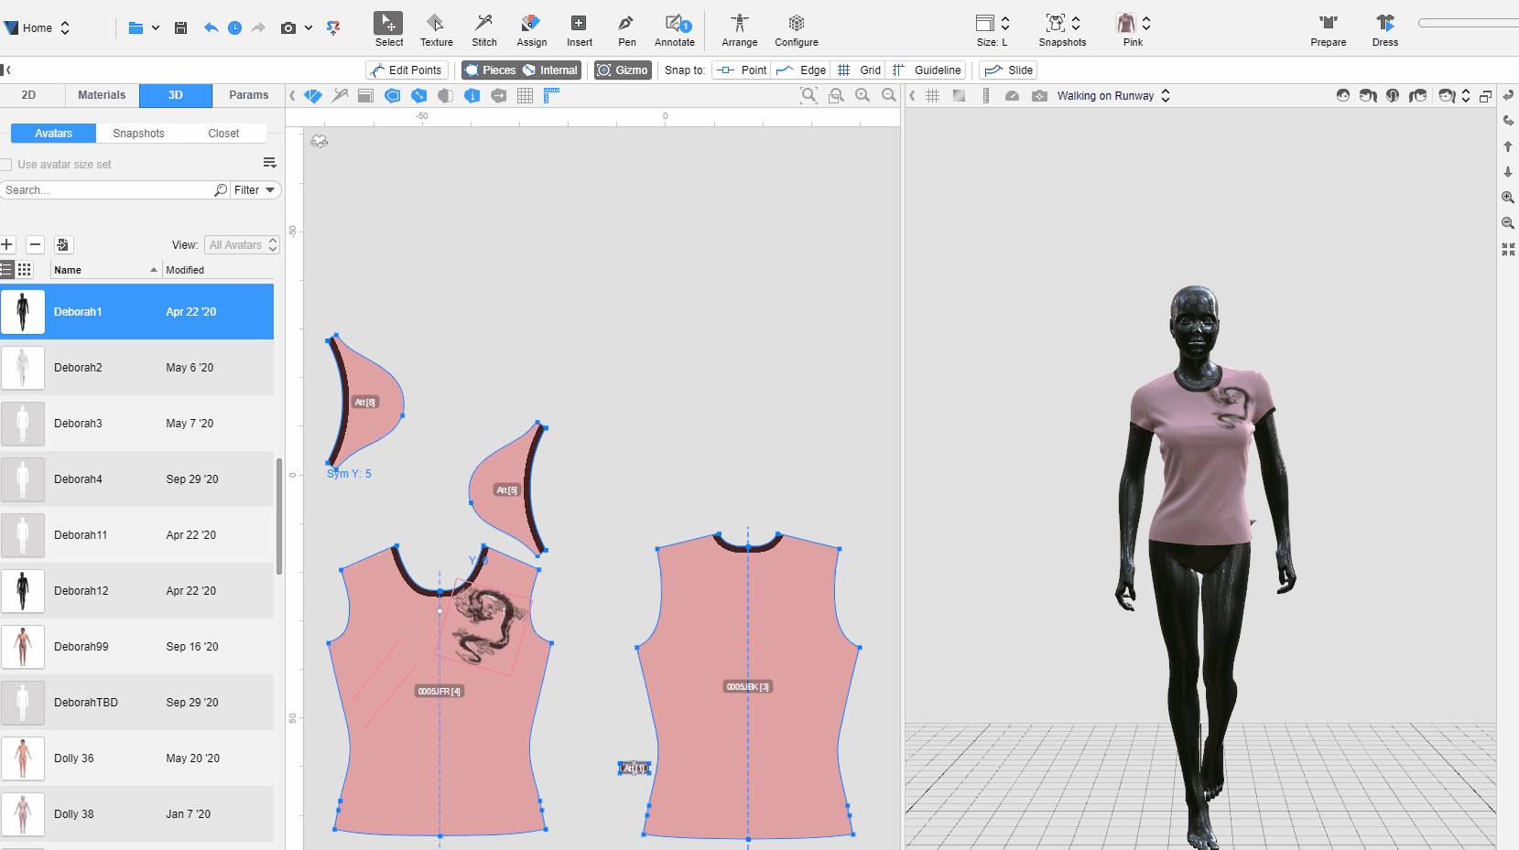
Task: Click the camera capture icon
Action: tap(288, 28)
